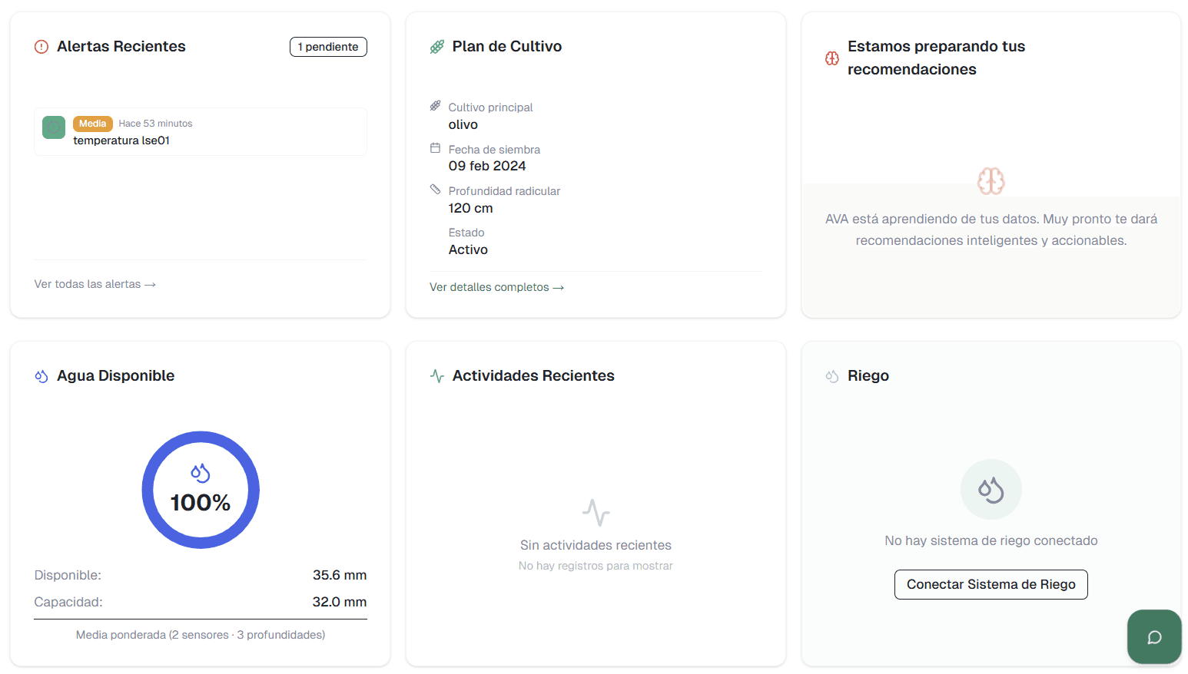Image resolution: width=1188 pixels, height=674 pixels.
Task: Click the 32.0 mm capacity value
Action: (340, 602)
